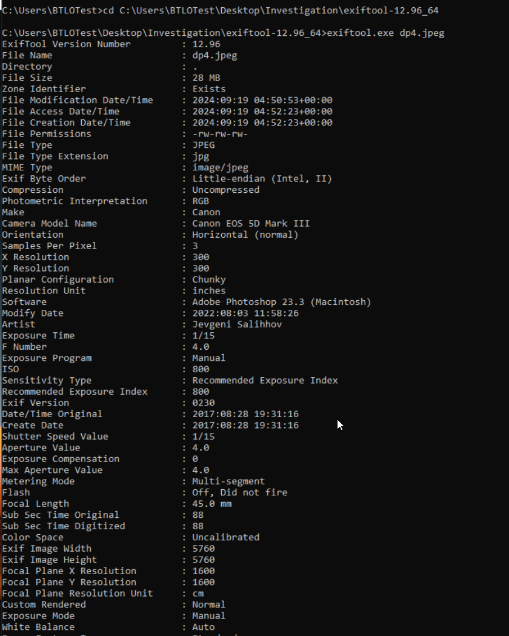The width and height of the screenshot is (509, 636).
Task: Click the Flash Off, Did not fire value
Action: pos(240,492)
